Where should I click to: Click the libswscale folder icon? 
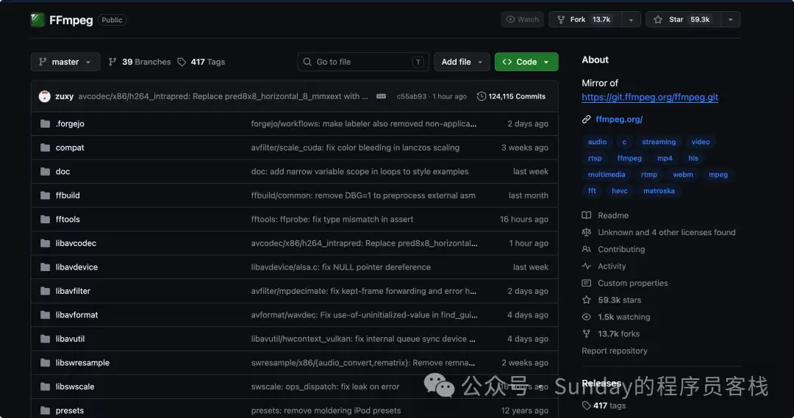point(45,386)
